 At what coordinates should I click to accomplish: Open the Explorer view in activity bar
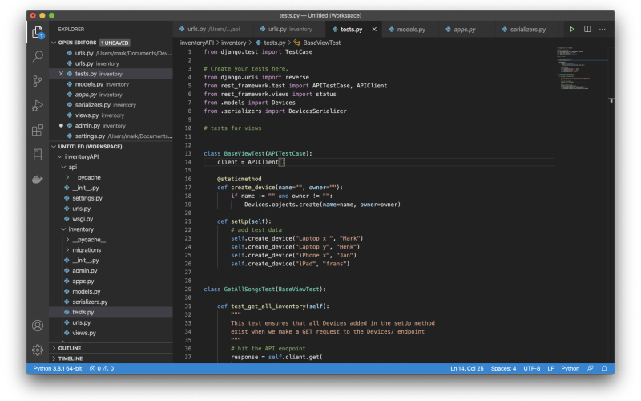pyautogui.click(x=38, y=32)
